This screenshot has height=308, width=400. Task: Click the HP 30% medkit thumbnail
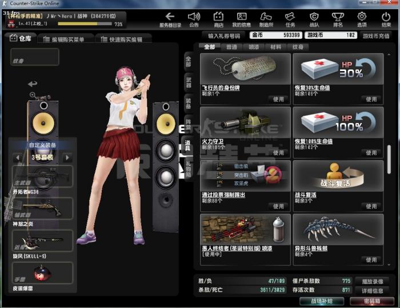click(338, 69)
